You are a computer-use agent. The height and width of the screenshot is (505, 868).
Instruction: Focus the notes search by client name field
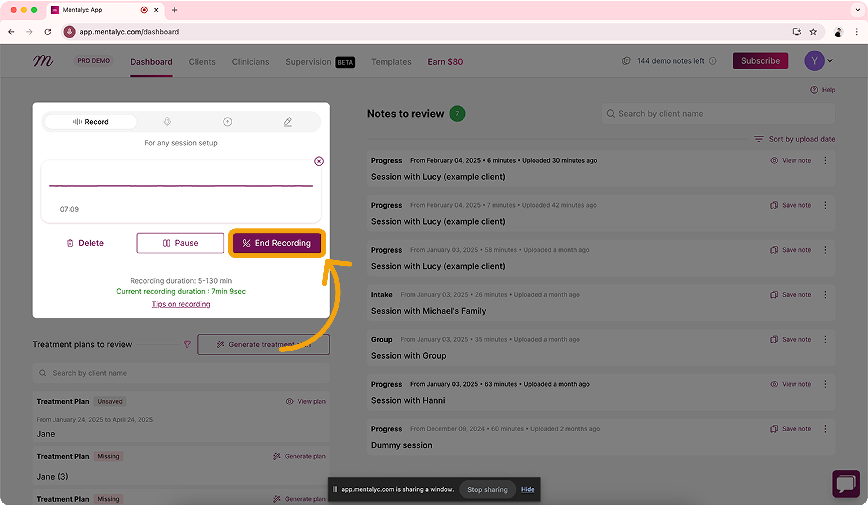[718, 114]
